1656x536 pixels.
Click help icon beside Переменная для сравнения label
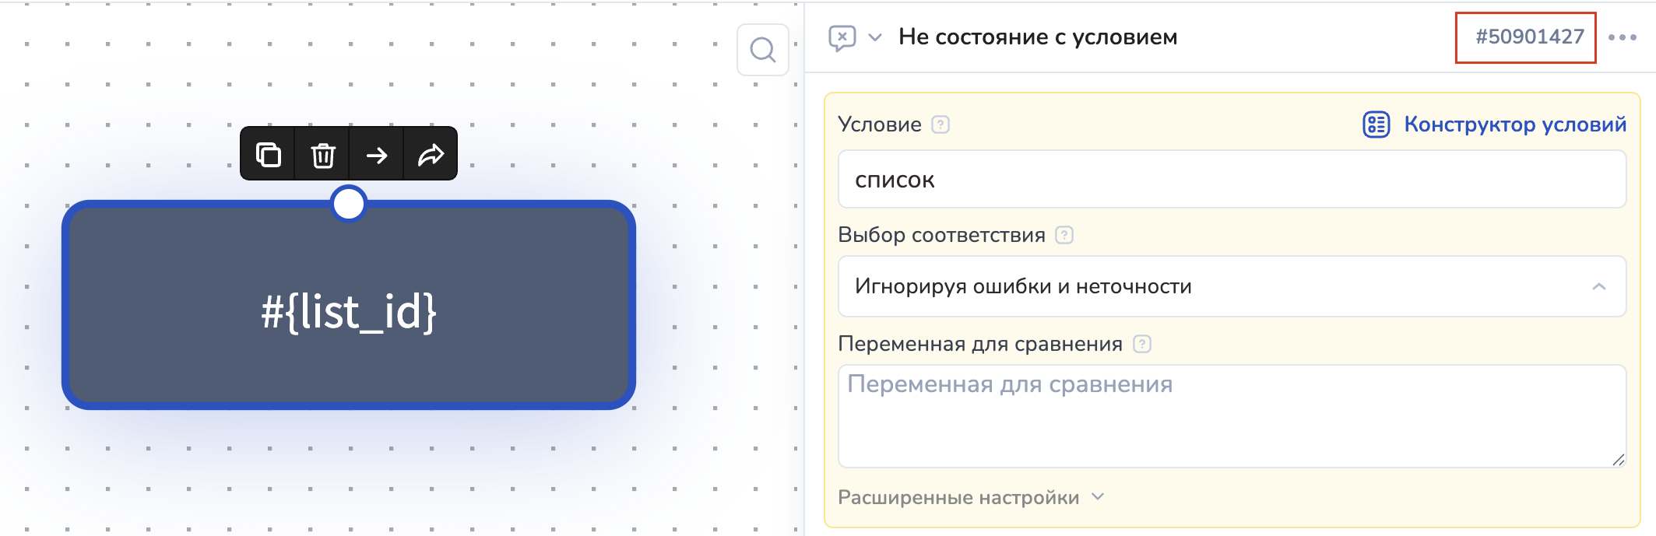(1141, 344)
